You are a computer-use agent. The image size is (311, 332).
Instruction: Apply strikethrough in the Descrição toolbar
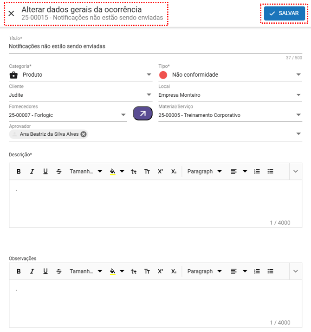click(59, 172)
